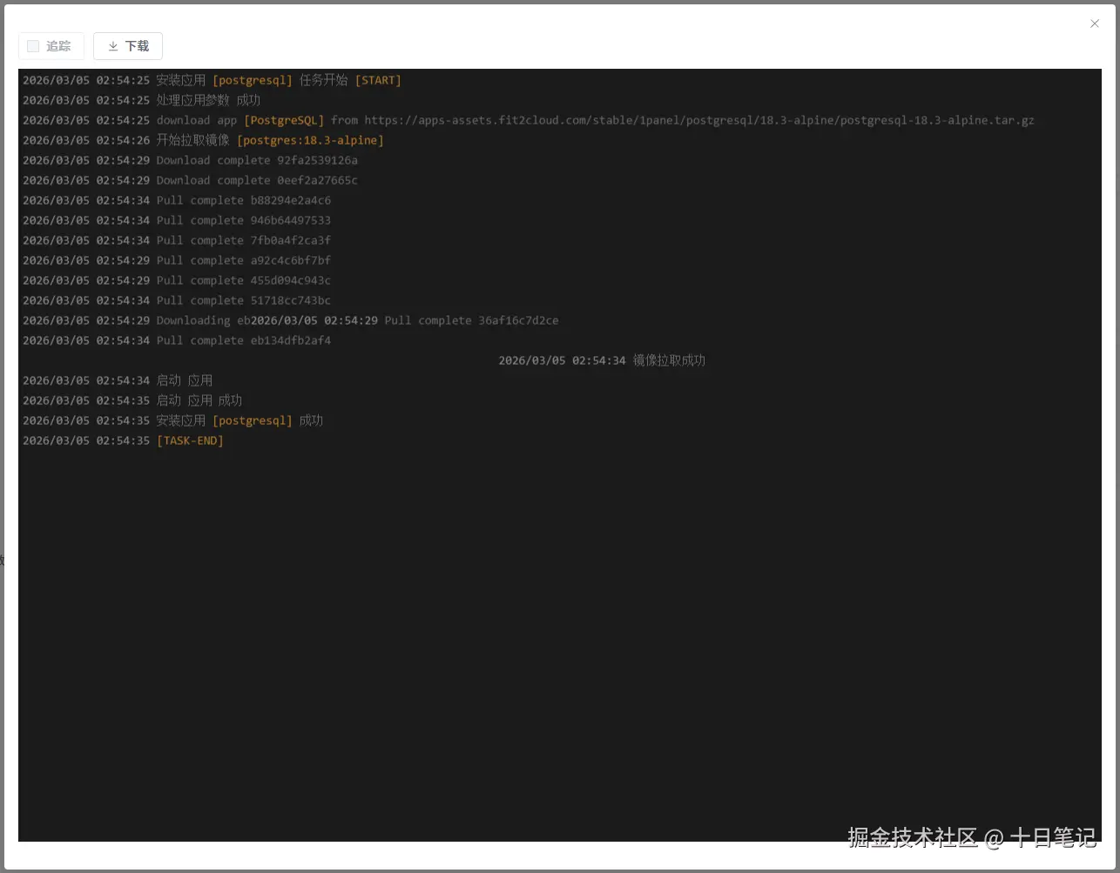
Task: Select Download complete 92fa2539126a line
Action: (190, 160)
